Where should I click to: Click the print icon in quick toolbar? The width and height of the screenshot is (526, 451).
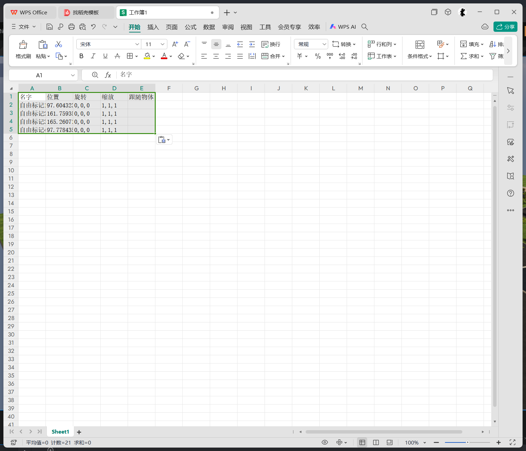(71, 27)
